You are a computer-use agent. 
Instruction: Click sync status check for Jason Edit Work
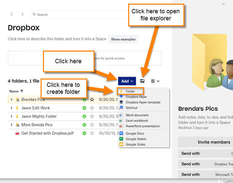[84, 108]
